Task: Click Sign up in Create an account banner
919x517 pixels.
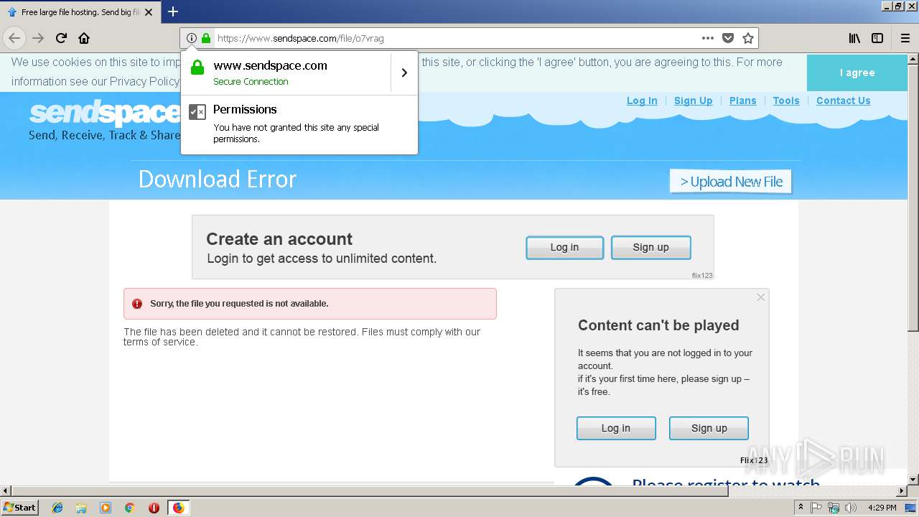Action: pos(650,247)
